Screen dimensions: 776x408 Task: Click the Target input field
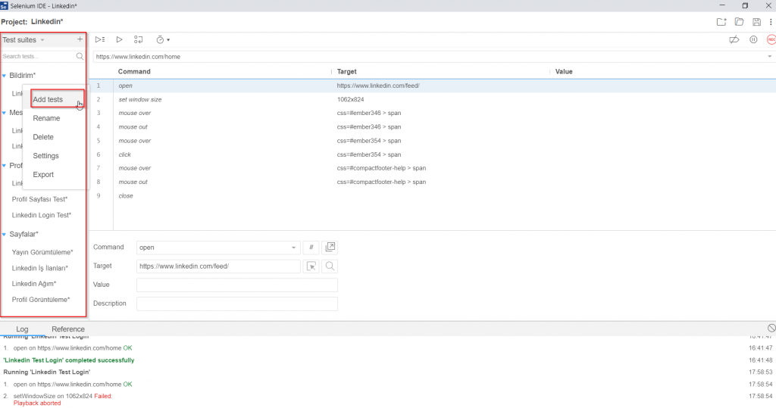218,266
